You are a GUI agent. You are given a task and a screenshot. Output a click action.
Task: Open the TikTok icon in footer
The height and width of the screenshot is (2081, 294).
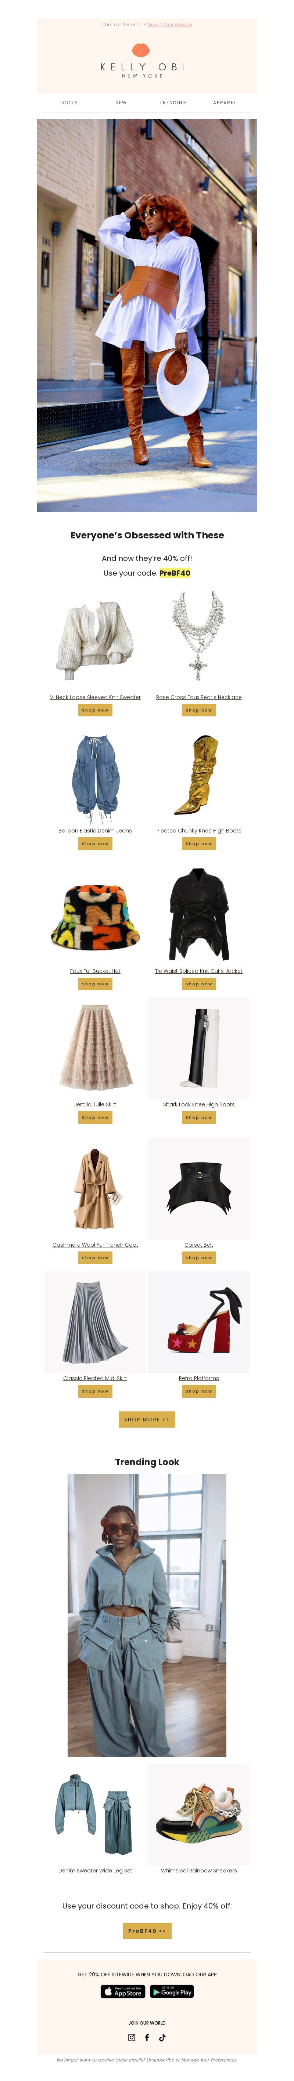tap(162, 2036)
